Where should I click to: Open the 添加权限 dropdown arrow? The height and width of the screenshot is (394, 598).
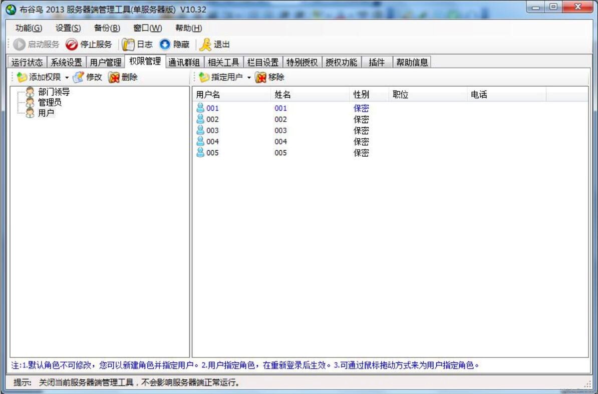67,78
